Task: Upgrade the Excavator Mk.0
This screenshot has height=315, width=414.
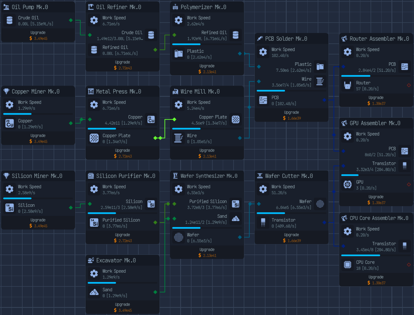Action: point(122,307)
